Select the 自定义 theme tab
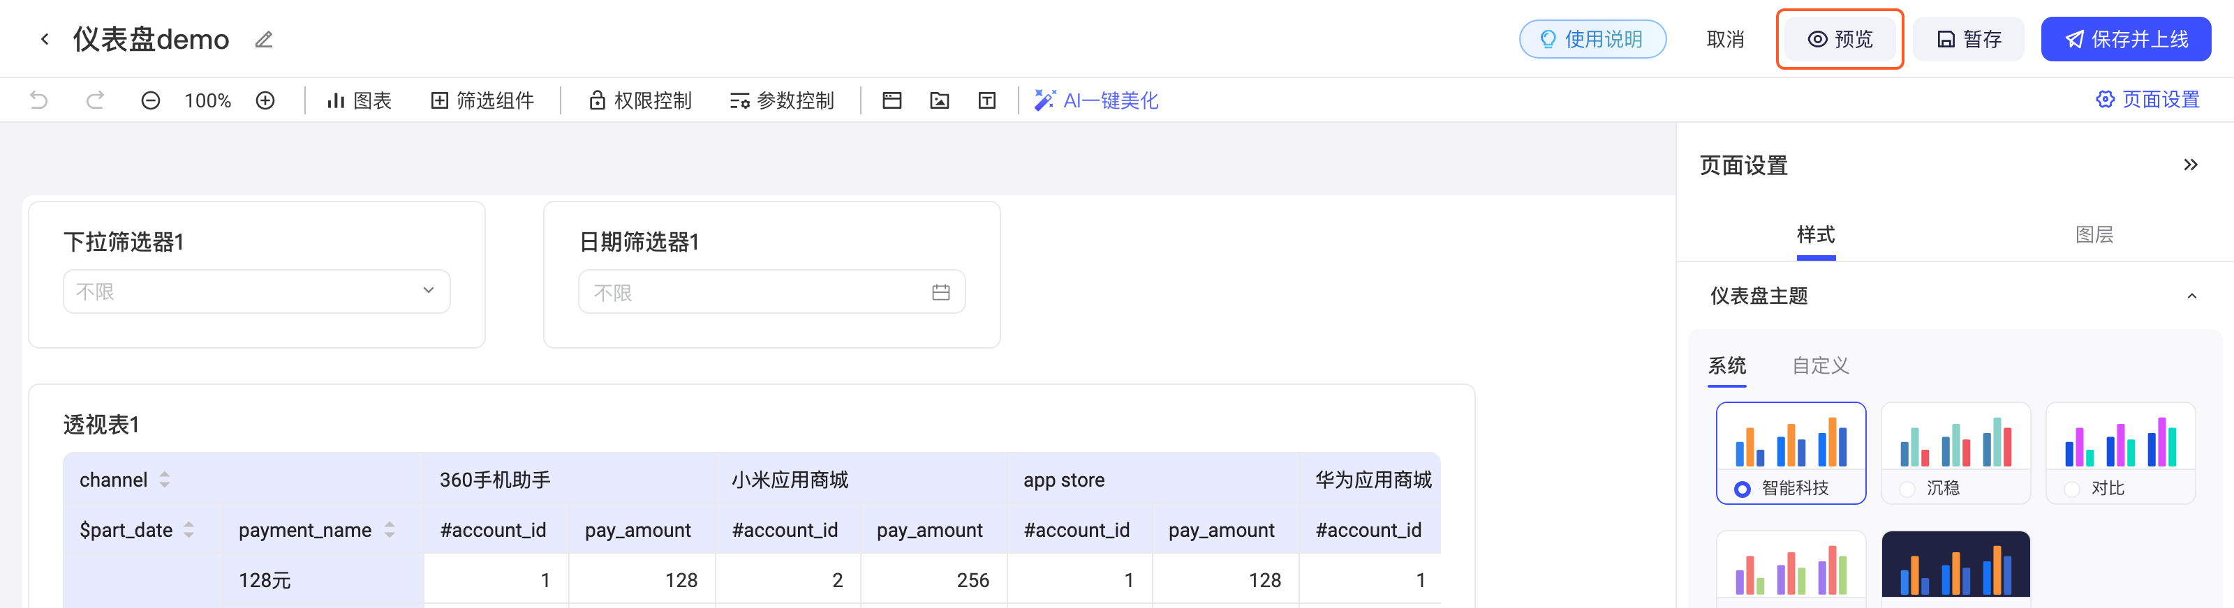2234x608 pixels. click(x=1820, y=365)
